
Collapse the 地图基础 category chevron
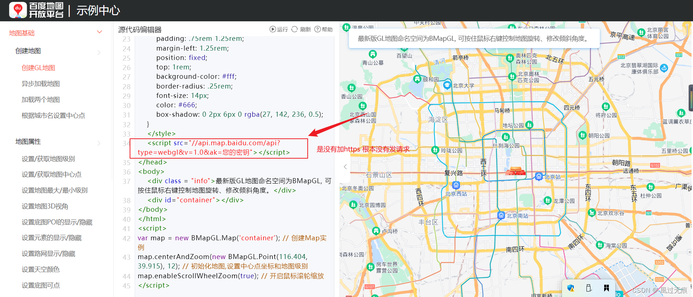[100, 32]
